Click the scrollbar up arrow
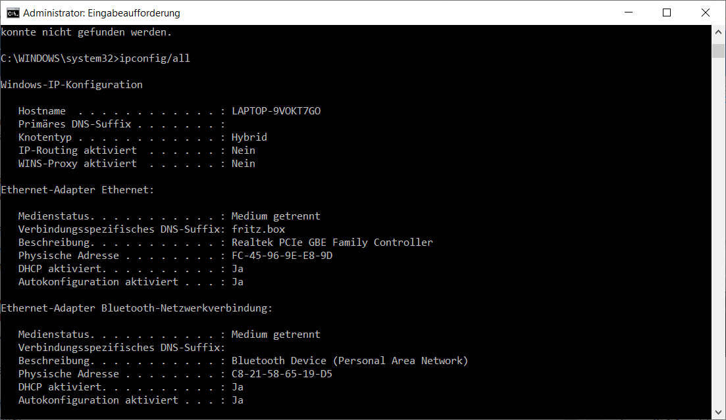This screenshot has width=726, height=420. [x=719, y=32]
